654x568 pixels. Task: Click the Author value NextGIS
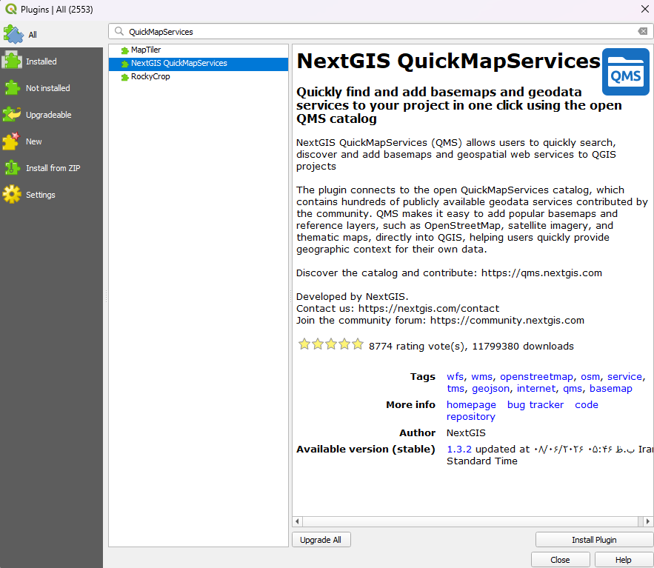tap(466, 433)
